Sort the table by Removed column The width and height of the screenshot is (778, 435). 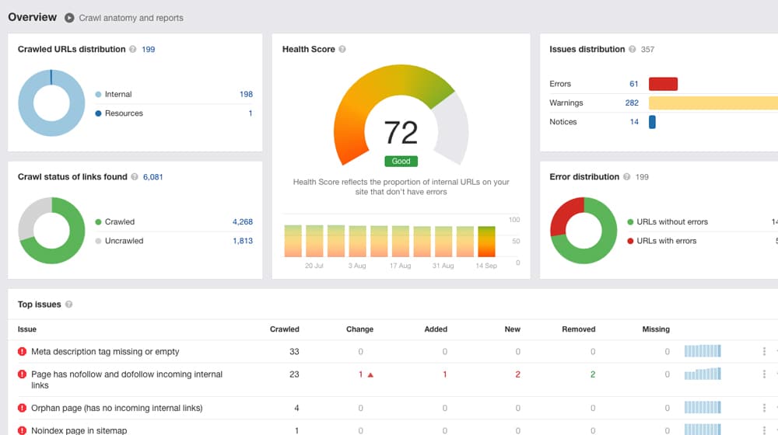coord(579,329)
